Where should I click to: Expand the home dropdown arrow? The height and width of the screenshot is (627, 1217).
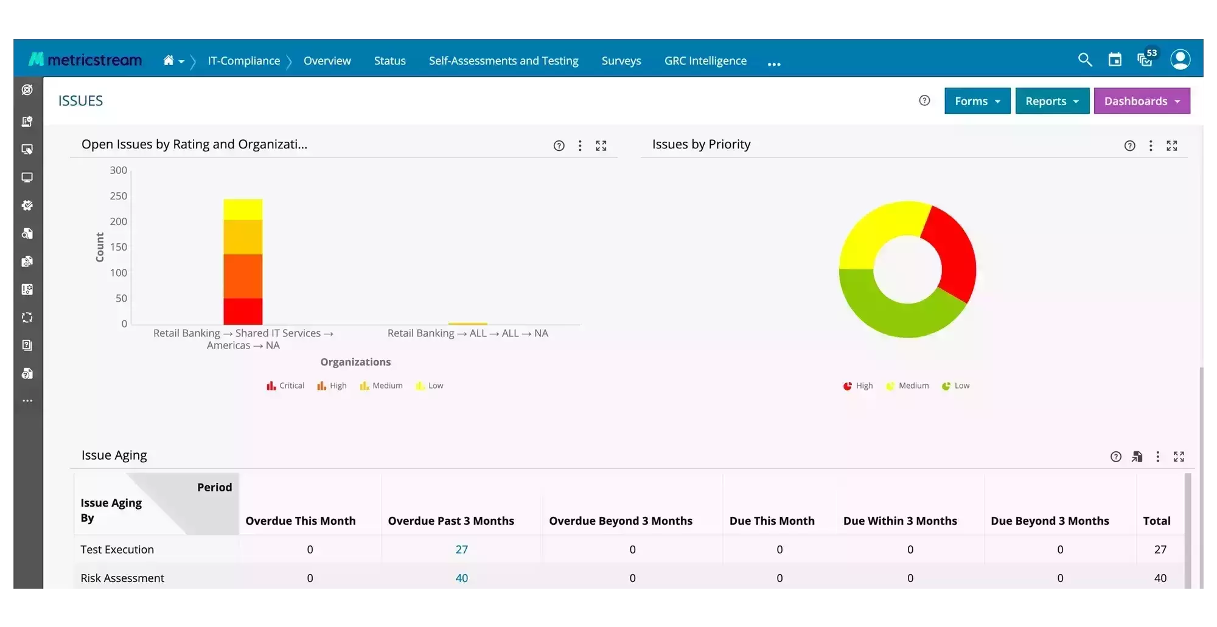click(181, 61)
